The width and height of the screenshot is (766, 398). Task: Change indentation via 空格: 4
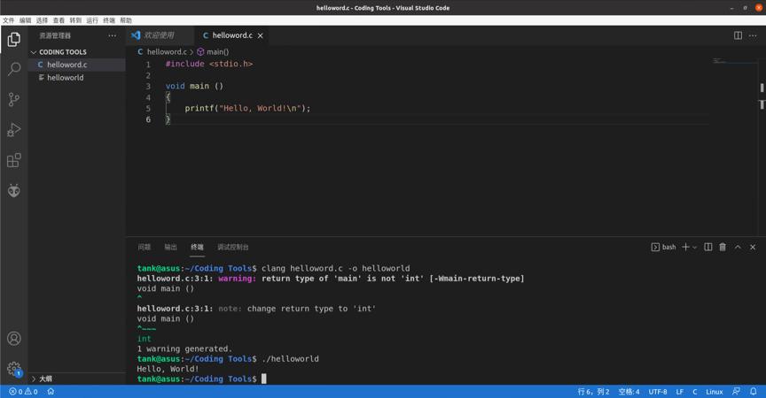[x=629, y=392]
